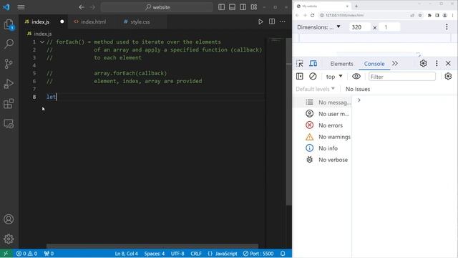Open a new Chrome tab
Image resolution: width=458 pixels, height=258 pixels.
tap(356, 6)
